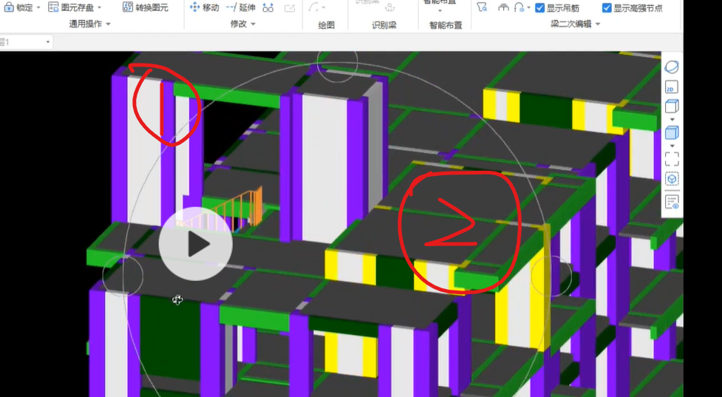Image resolution: width=722 pixels, height=397 pixels.
Task: Open the arc tool dropdown arrow
Action: click(323, 7)
